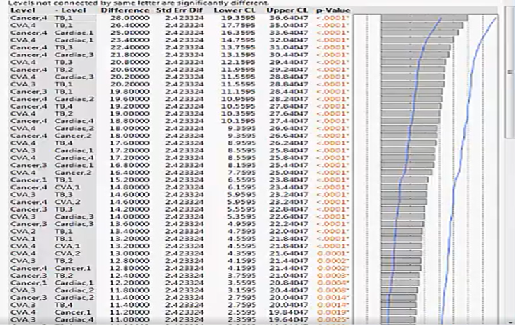
Task: Click the p-value 0.0019
Action: pyautogui.click(x=333, y=312)
